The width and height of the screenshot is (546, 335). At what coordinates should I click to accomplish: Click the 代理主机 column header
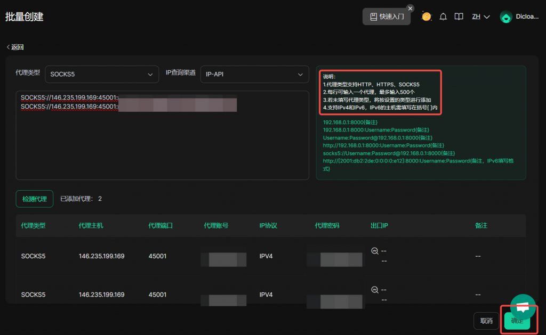click(x=91, y=226)
